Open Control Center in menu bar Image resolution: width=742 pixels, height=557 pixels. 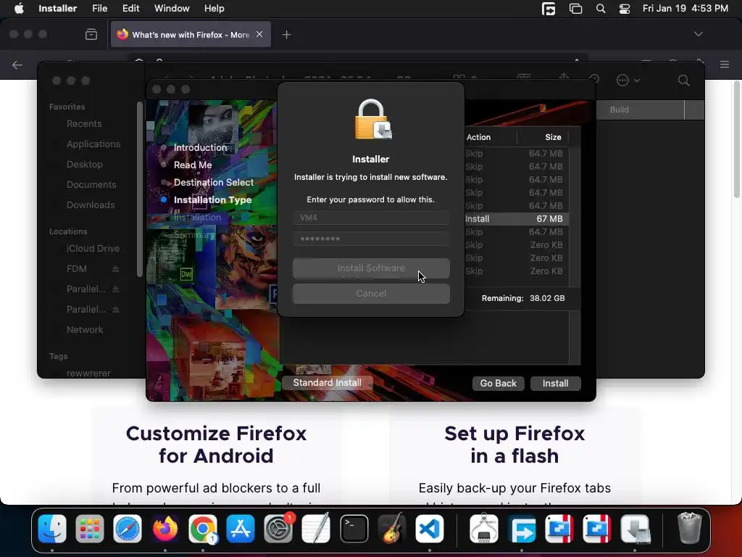click(x=625, y=9)
